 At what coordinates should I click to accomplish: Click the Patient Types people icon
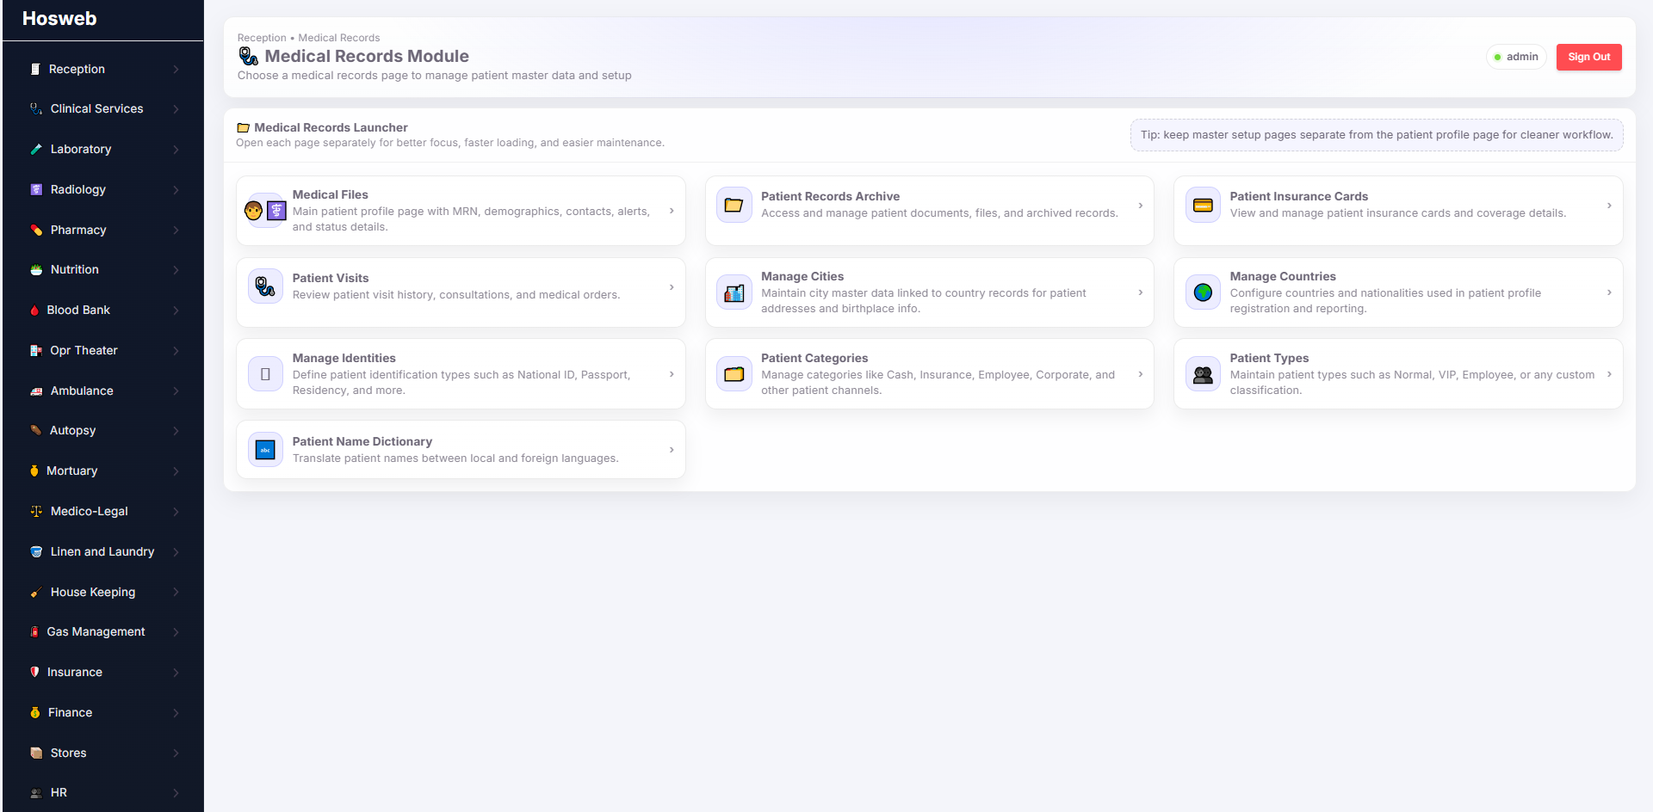pyautogui.click(x=1203, y=374)
